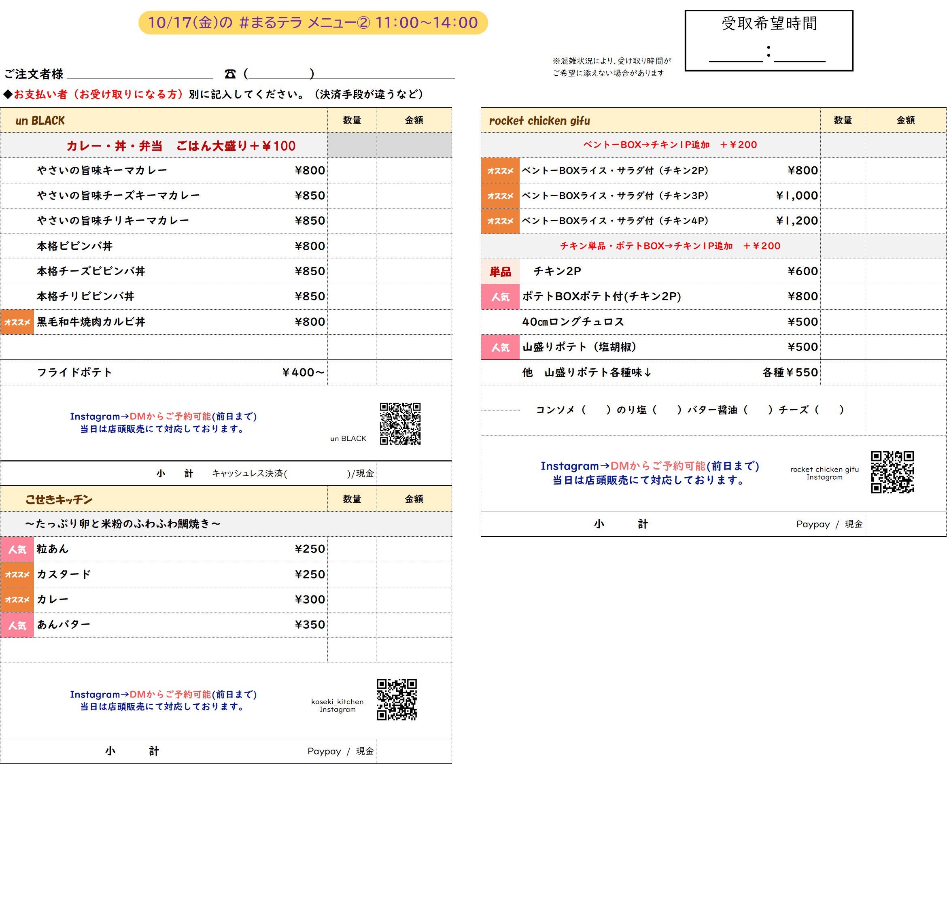Click the のり塩 flavor parentheses box

(667, 410)
